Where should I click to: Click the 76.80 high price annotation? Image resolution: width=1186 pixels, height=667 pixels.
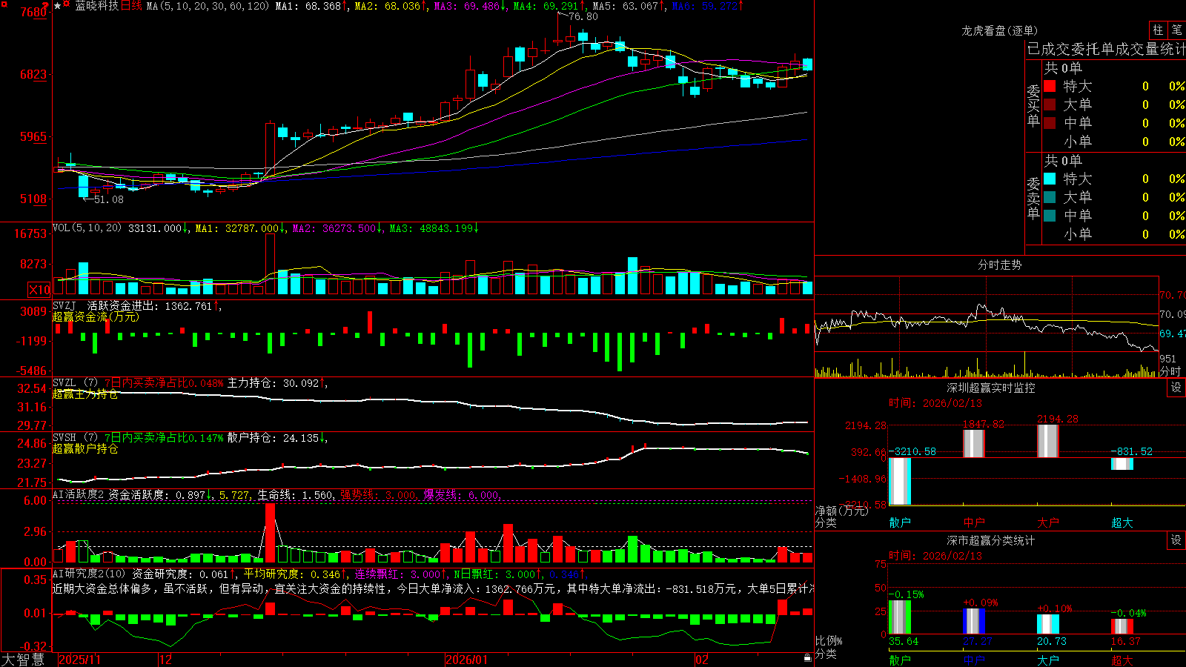pyautogui.click(x=583, y=16)
